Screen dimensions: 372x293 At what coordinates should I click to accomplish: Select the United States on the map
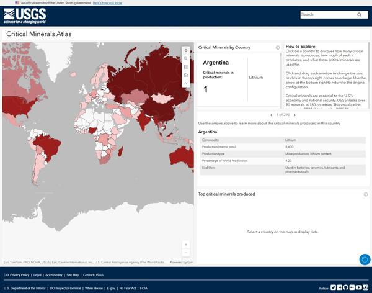[18, 106]
